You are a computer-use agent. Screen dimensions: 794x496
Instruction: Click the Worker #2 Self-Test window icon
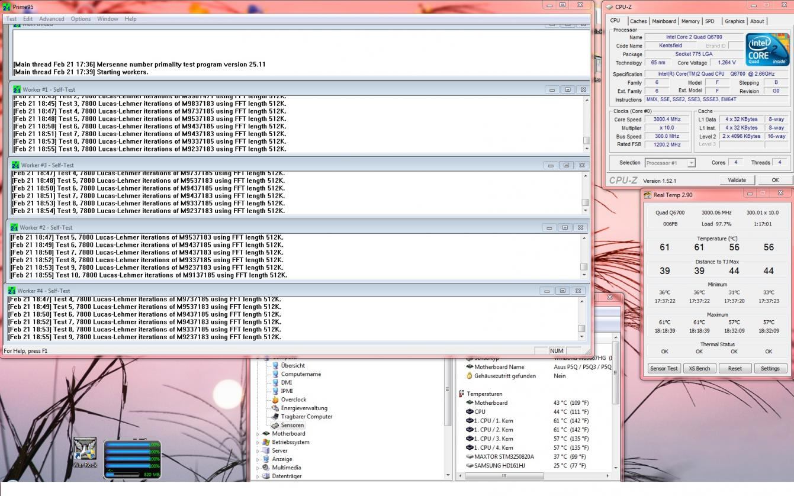tap(14, 227)
